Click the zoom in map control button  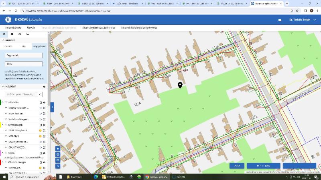click(58, 154)
